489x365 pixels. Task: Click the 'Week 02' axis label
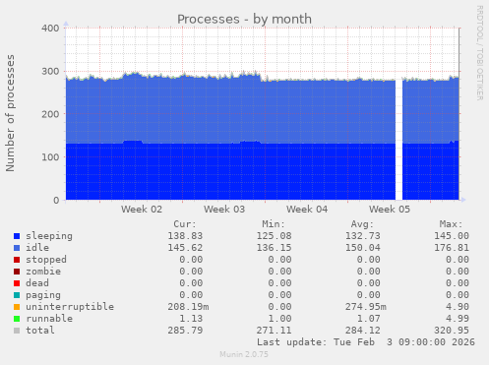point(142,210)
